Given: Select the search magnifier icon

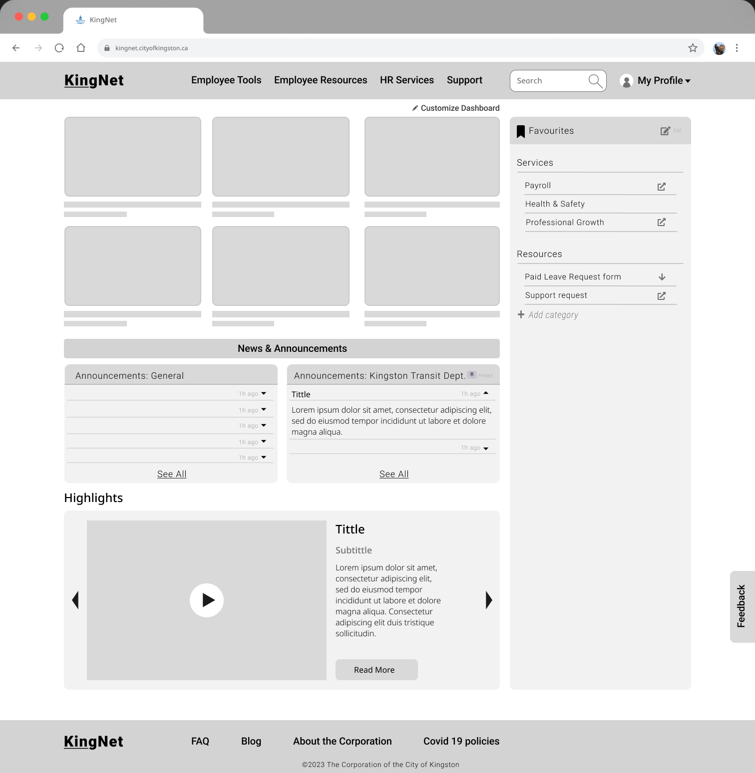Looking at the screenshot, I should (x=595, y=80).
